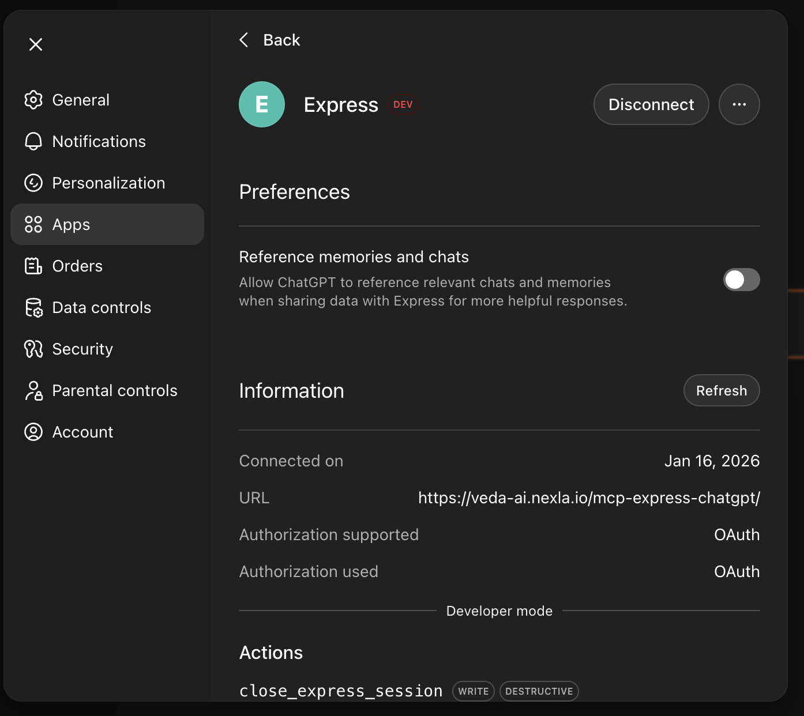Click the Account profile icon
The width and height of the screenshot is (804, 716).
33,432
